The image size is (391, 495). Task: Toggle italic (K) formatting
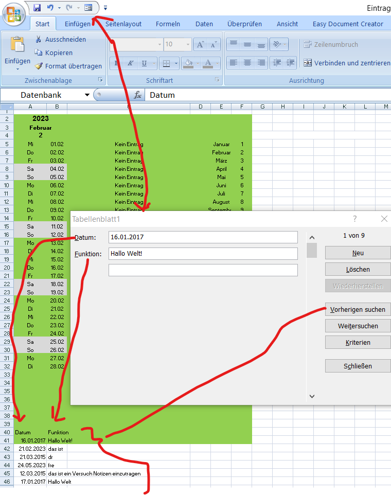(x=130, y=63)
